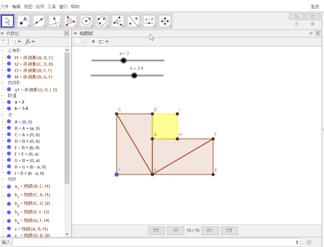The image size is (324, 247).
Task: Reset graphics view to home
Action: 93,42
